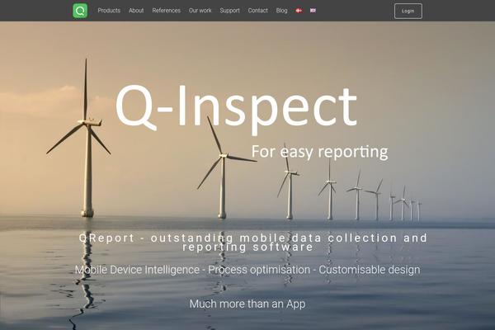Image resolution: width=495 pixels, height=330 pixels.
Task: Click the QReport outstanding mobile data collection heading
Action: [x=252, y=242]
